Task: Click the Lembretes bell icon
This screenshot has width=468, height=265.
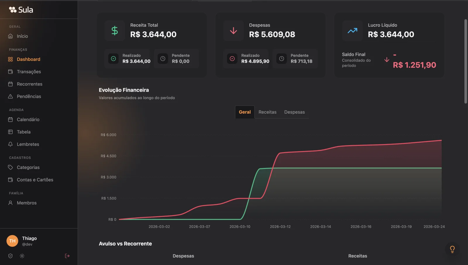Action: click(11, 144)
